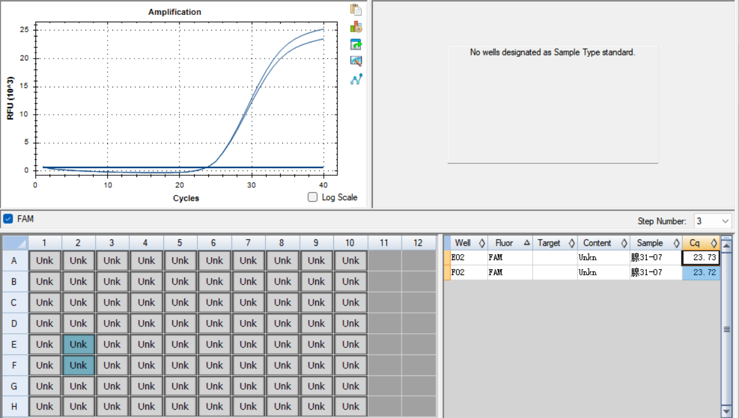
Task: Select plate well A1
Action: [44, 261]
